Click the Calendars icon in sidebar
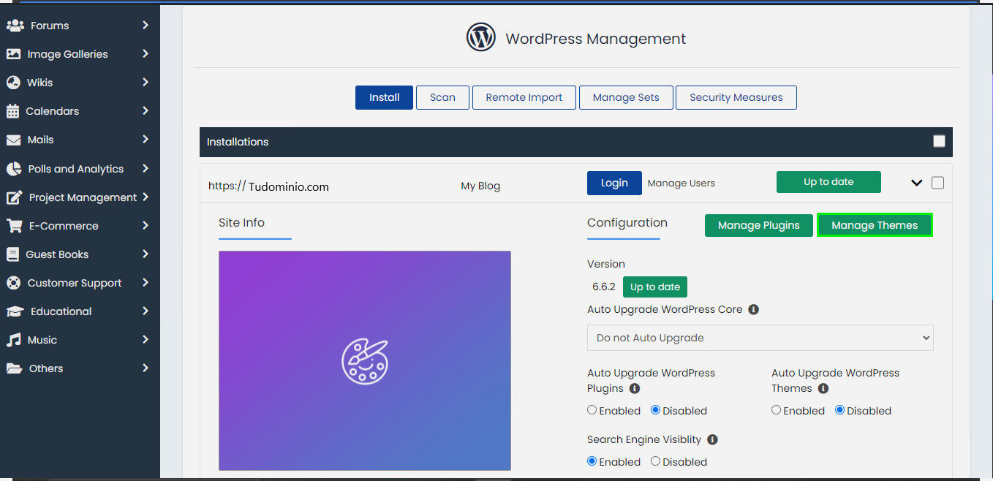The height and width of the screenshot is (481, 993). (15, 111)
